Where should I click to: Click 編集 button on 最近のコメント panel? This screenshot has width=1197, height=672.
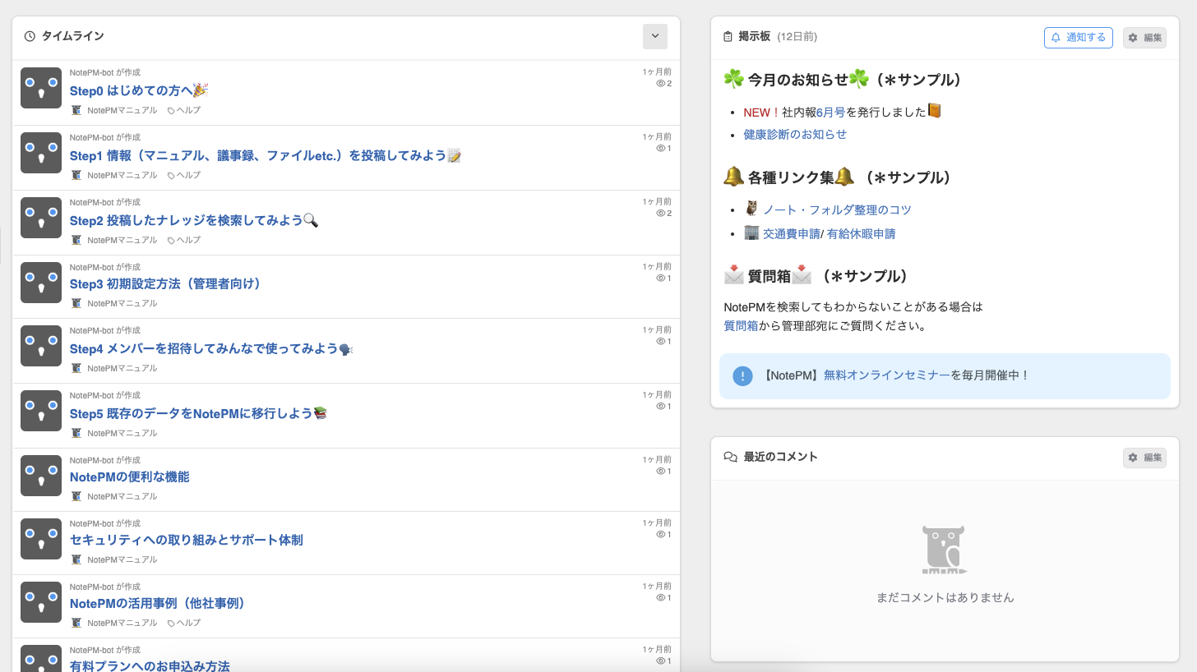pos(1144,458)
